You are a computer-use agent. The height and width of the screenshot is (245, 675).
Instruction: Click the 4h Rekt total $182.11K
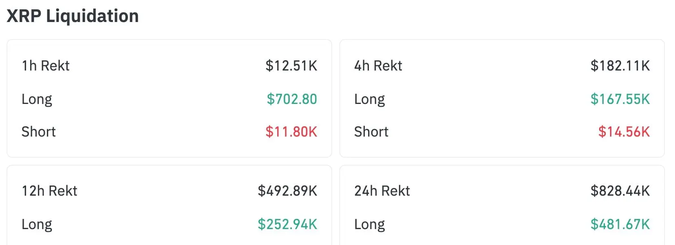pos(620,66)
